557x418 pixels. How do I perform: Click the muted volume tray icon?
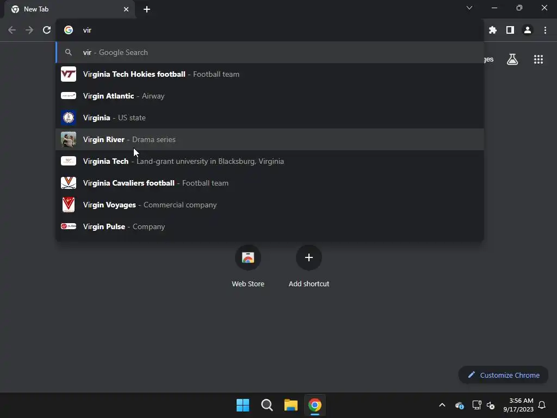(491, 405)
